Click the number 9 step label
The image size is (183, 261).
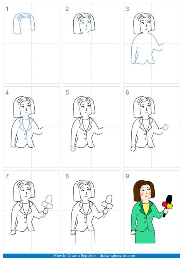(127, 176)
